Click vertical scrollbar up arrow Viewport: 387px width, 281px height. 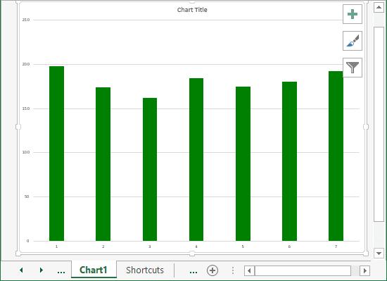click(379, 8)
